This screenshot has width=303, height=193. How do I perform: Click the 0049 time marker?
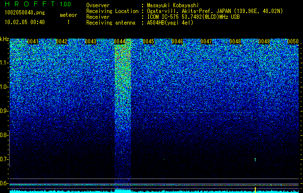[x=264, y=41]
